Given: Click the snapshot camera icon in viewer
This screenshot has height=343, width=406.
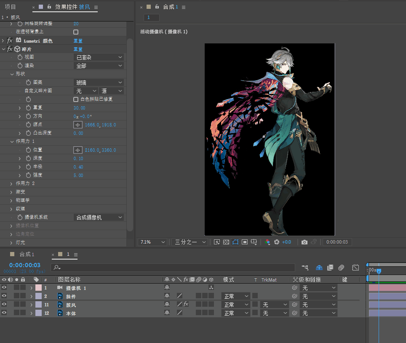Looking at the screenshot, I should pos(304,242).
